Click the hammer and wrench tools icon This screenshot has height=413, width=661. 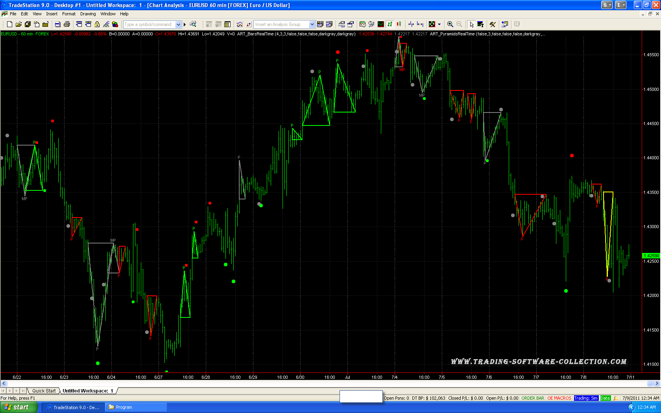[x=492, y=24]
